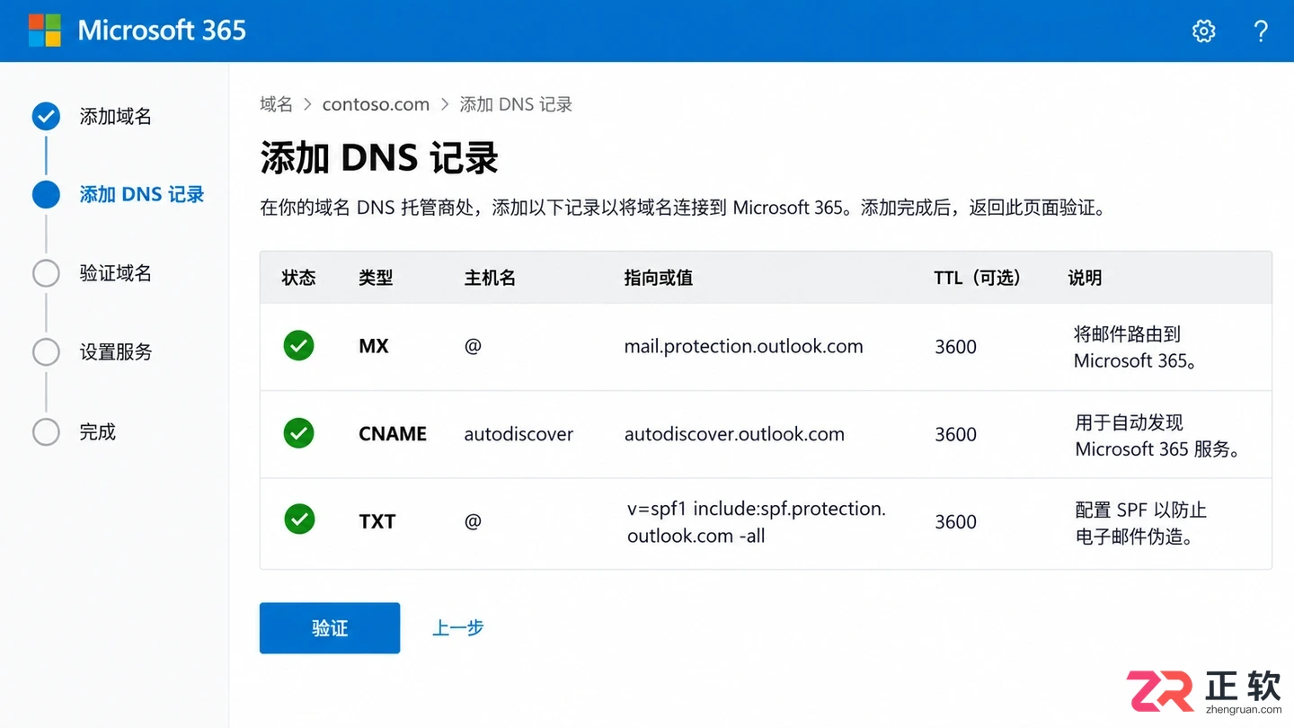
Task: Click the MX record type cell
Action: tap(374, 346)
